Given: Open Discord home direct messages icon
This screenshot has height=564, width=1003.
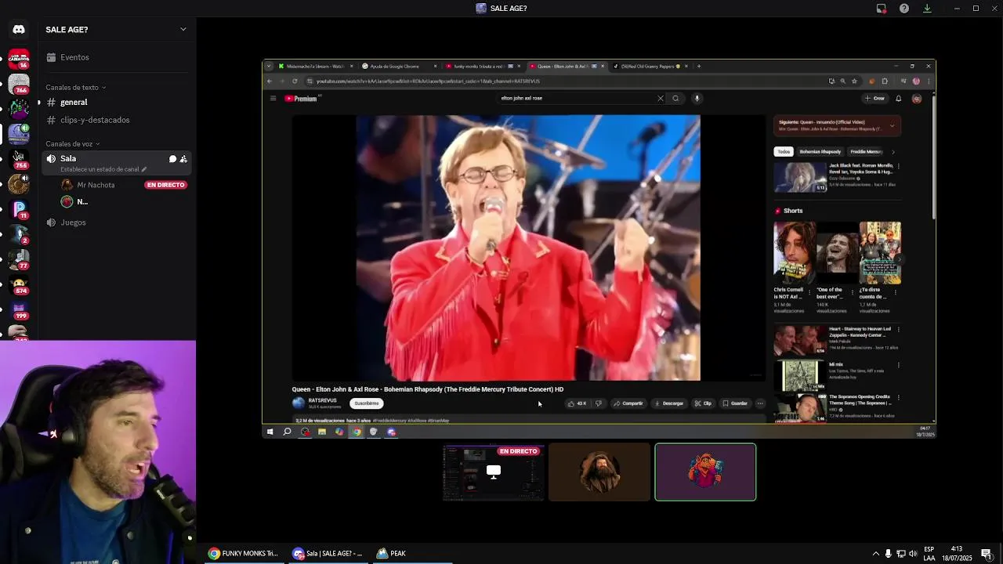Looking at the screenshot, I should (x=19, y=30).
